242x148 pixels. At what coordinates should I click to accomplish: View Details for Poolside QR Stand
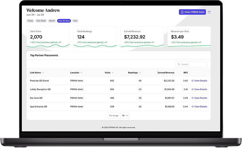tap(199, 81)
